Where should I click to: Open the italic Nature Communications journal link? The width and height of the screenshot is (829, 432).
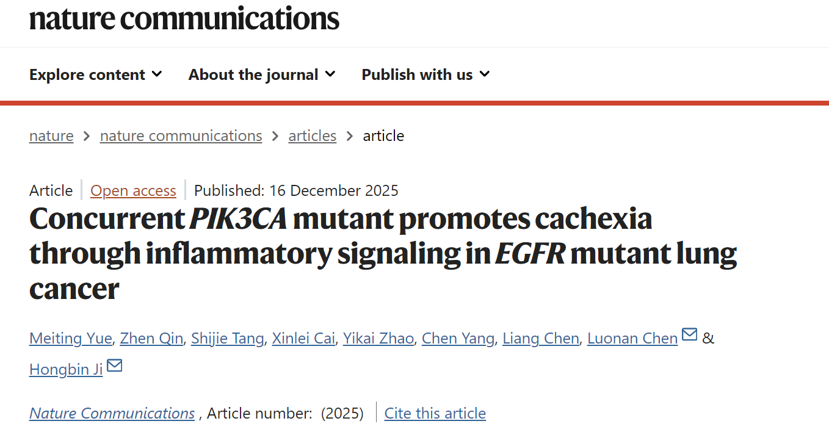(x=112, y=413)
